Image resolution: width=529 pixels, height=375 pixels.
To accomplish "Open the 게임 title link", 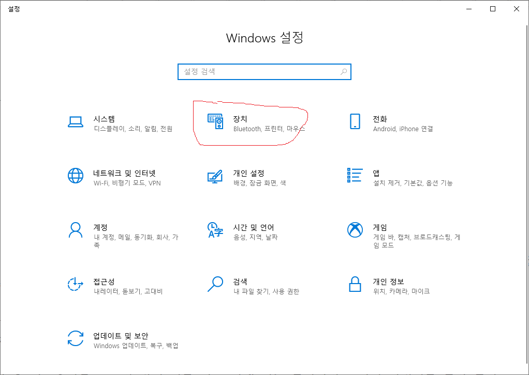I will pos(380,227).
